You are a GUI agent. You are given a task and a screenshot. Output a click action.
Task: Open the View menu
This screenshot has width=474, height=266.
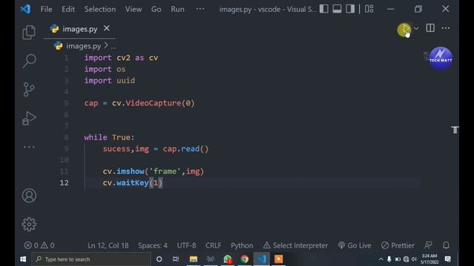click(133, 9)
